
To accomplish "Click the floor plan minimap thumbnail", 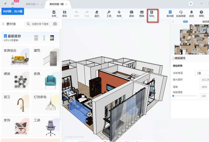I will coord(192,39).
